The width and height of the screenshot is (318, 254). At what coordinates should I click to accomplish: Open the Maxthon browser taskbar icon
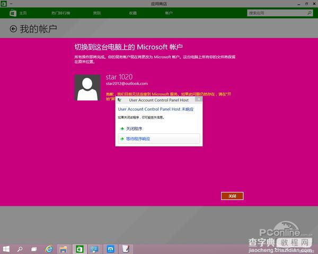pyautogui.click(x=111, y=249)
